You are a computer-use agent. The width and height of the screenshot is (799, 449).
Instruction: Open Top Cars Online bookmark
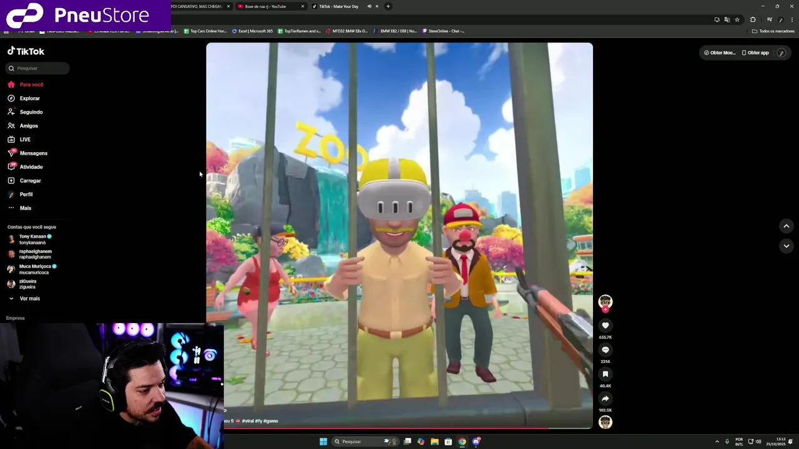click(x=205, y=31)
